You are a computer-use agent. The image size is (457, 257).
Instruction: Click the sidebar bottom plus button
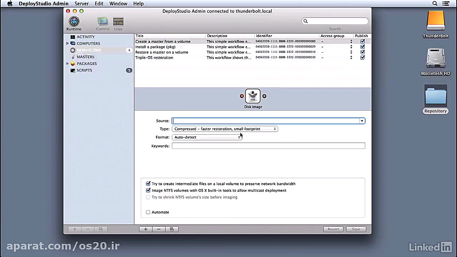click(75, 229)
